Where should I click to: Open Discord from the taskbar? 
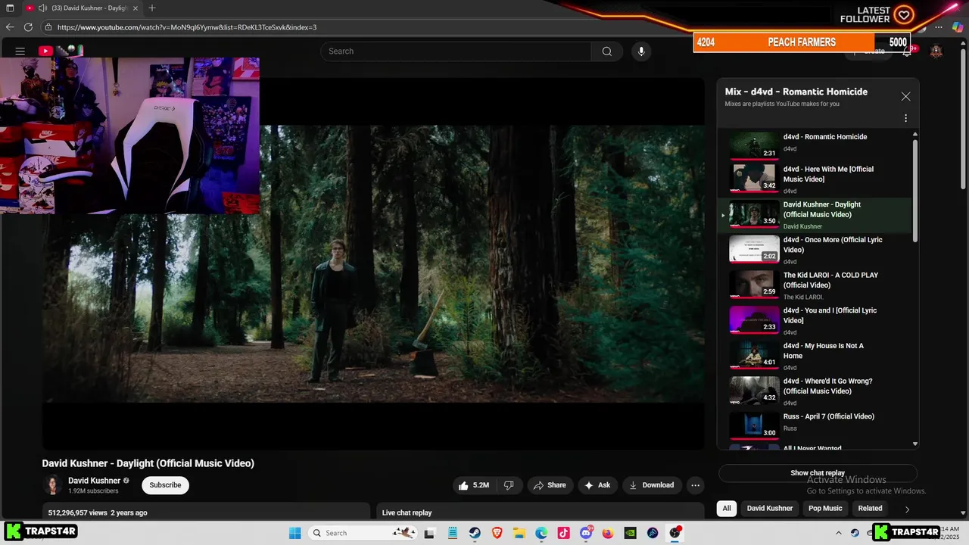tap(586, 533)
